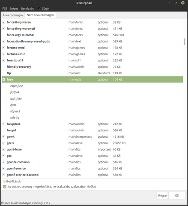Close the GtkOrphan window
This screenshot has height=206, width=188.
pos(183,3)
